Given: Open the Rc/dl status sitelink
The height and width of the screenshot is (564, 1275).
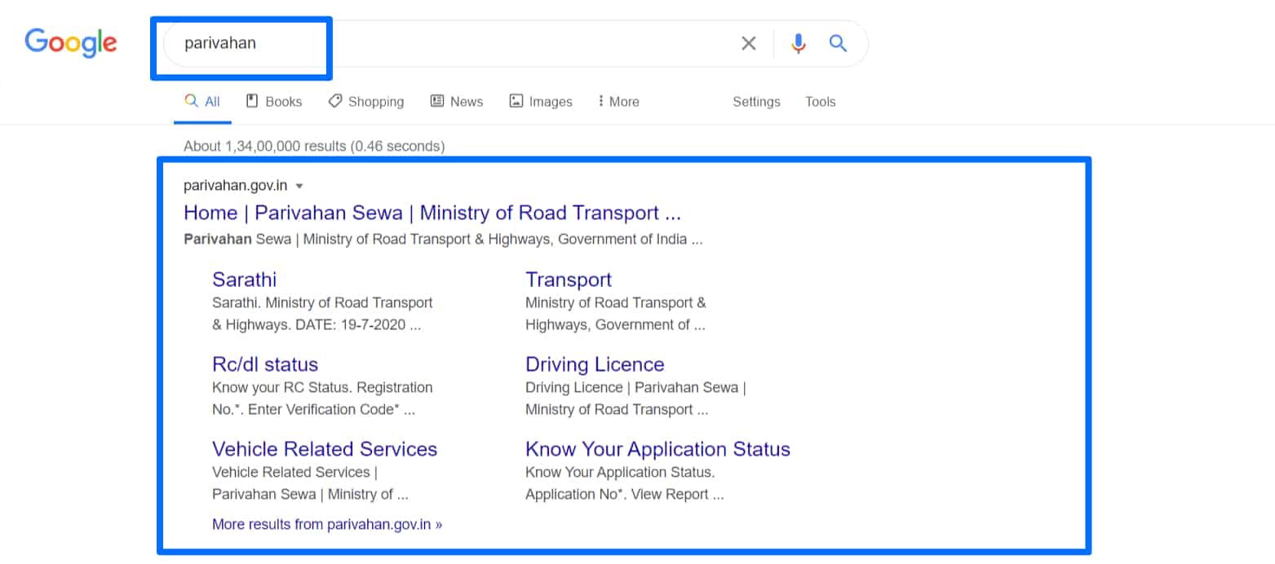Looking at the screenshot, I should [265, 364].
